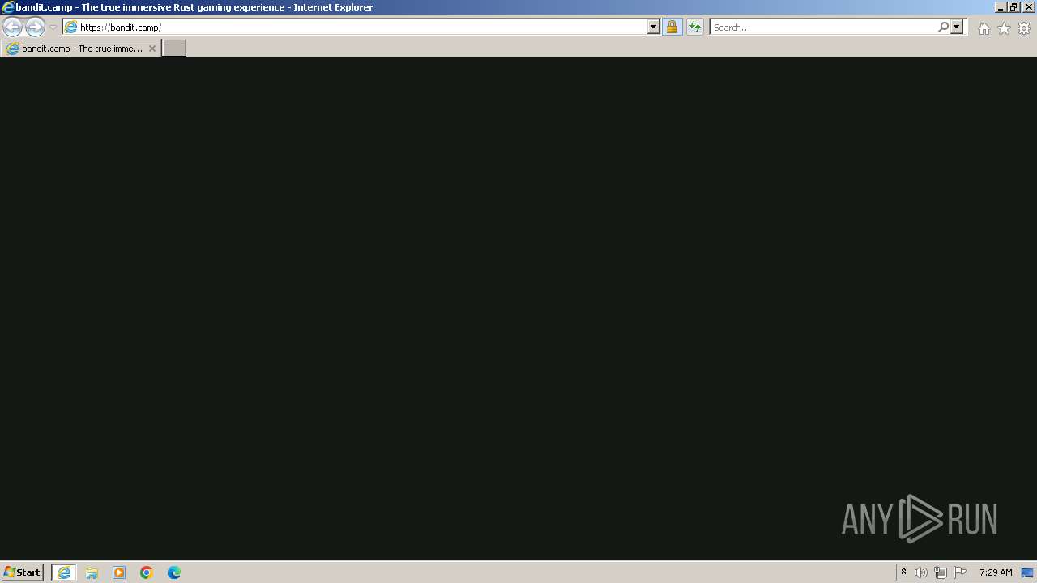The width and height of the screenshot is (1037, 583).
Task: Select the bandit.camp browser tab
Action: (79, 49)
